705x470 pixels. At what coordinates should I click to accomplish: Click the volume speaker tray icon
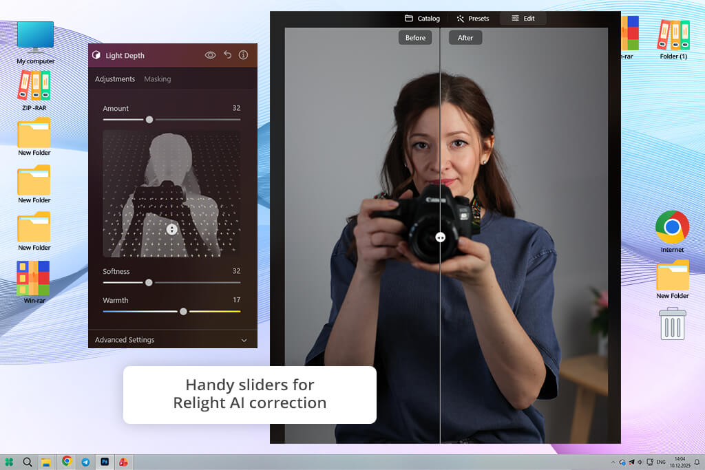pos(640,462)
